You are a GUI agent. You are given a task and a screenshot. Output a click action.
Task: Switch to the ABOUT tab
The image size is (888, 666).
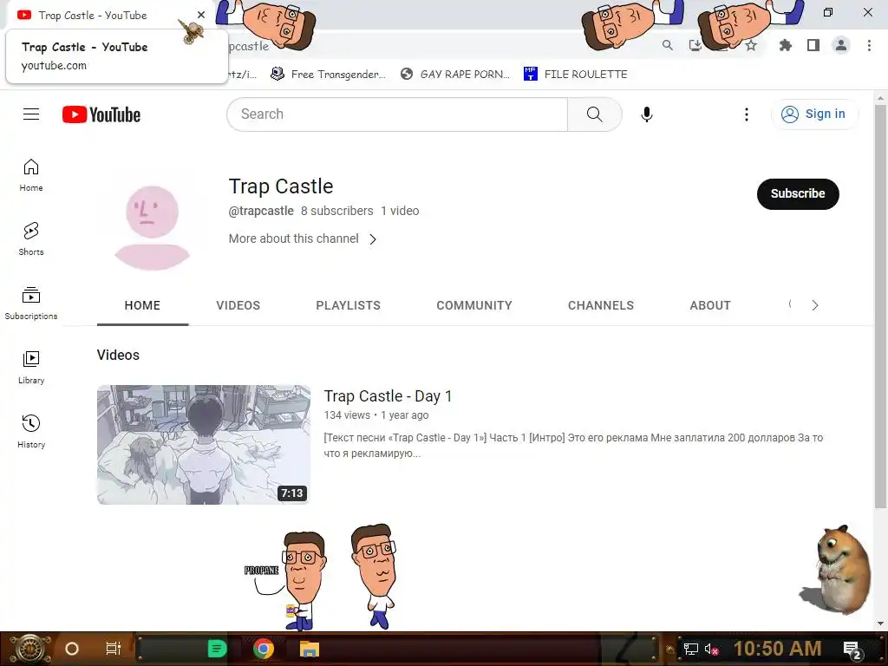click(x=710, y=305)
